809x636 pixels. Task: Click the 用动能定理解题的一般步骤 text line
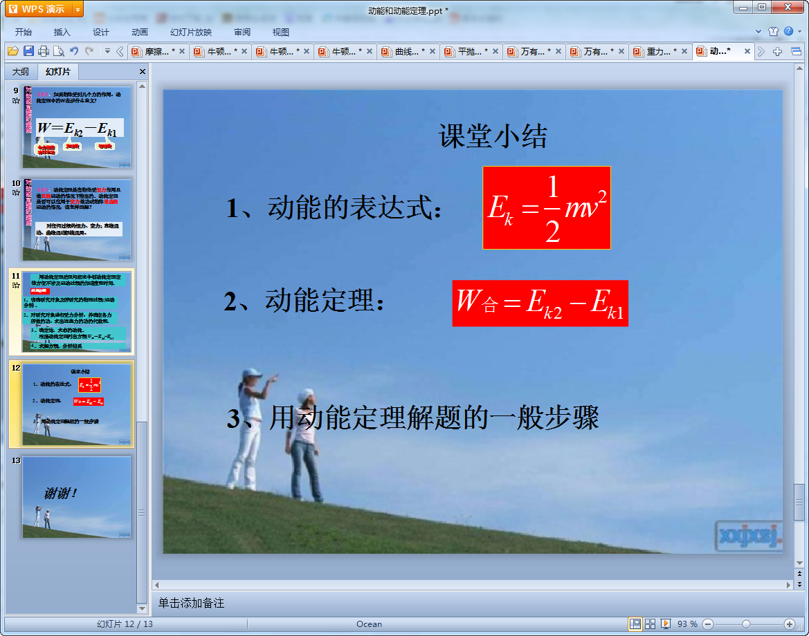pyautogui.click(x=412, y=418)
